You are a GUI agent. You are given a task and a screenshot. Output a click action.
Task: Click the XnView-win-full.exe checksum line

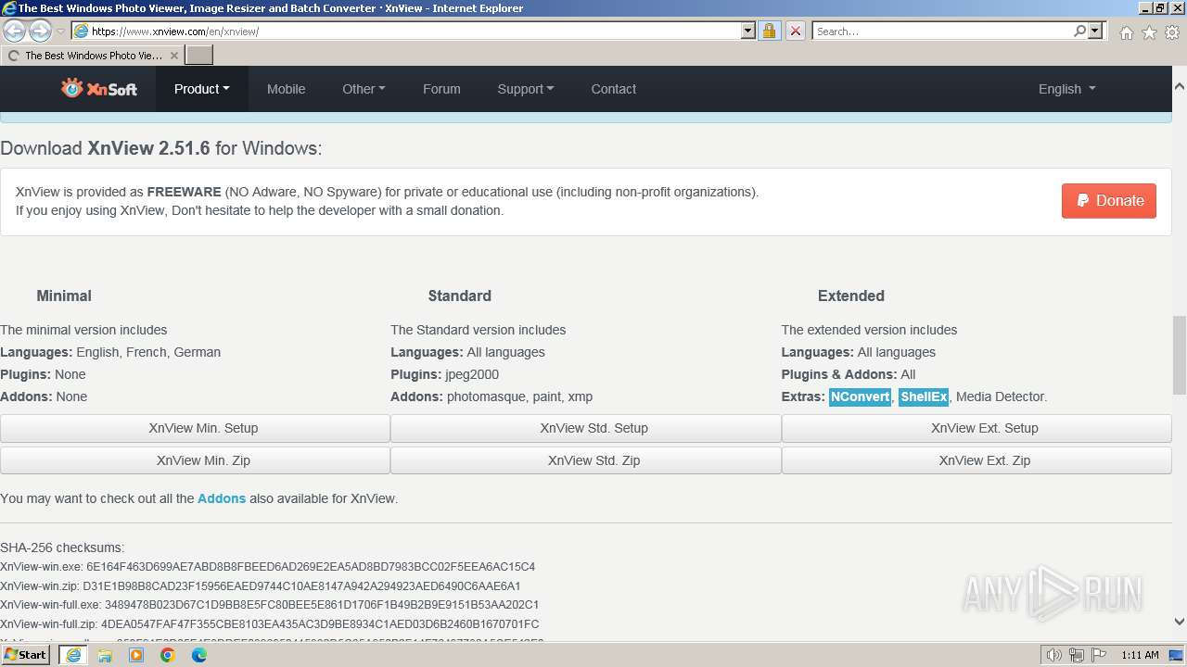tap(270, 605)
